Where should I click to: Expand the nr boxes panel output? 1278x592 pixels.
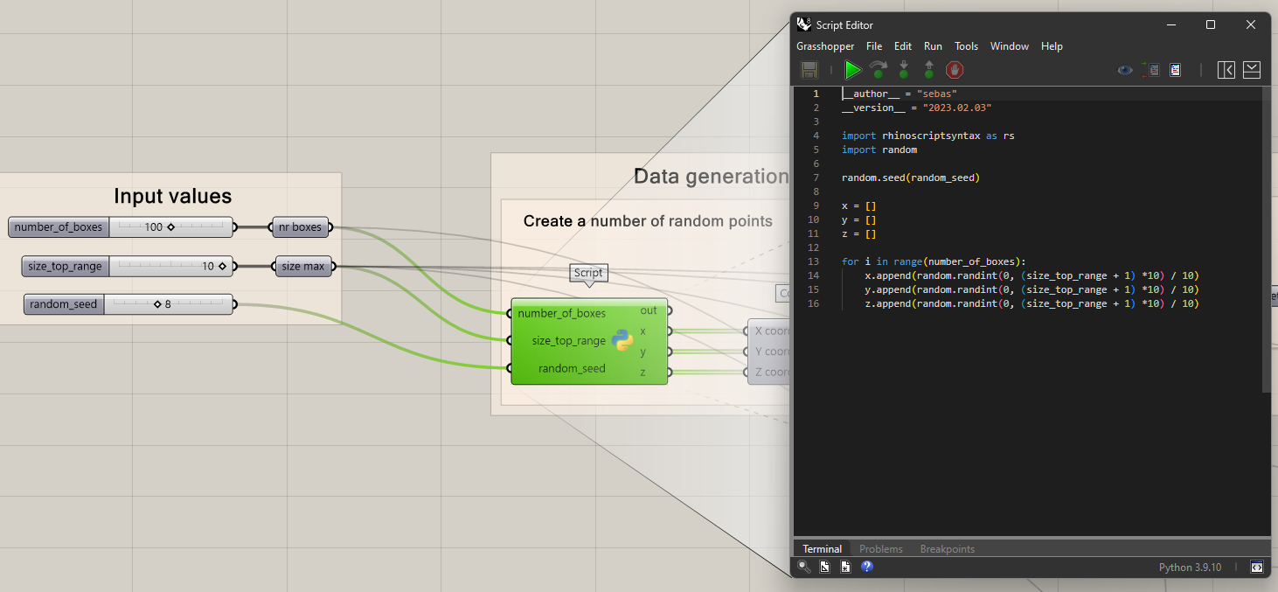click(329, 226)
